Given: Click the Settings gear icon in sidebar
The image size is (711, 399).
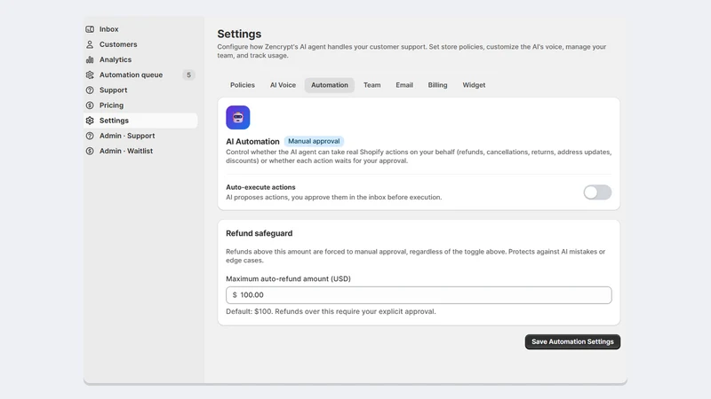Looking at the screenshot, I should click(x=90, y=121).
